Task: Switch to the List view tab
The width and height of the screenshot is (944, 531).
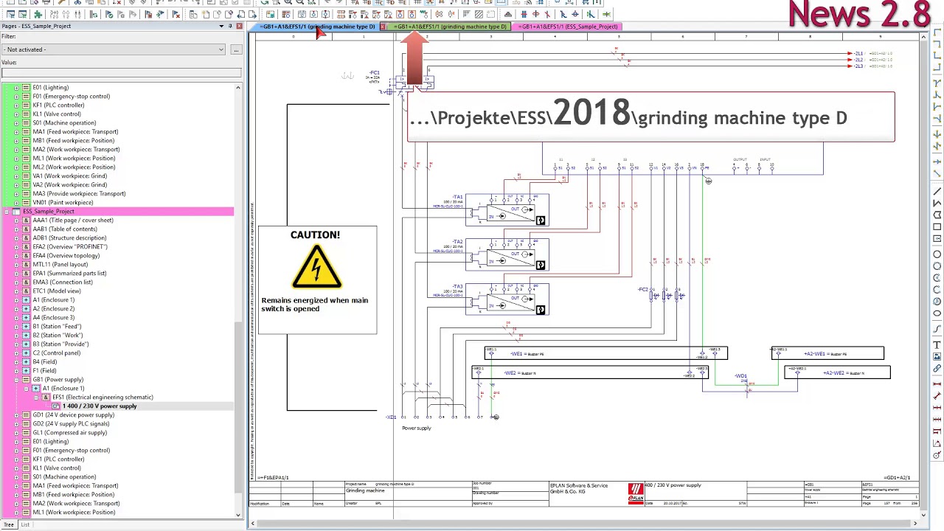Action: click(25, 524)
